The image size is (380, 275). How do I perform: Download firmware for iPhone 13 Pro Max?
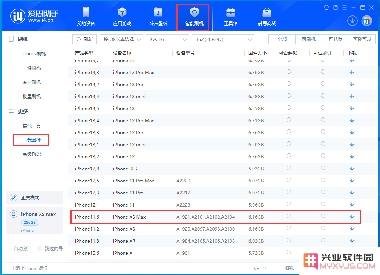pos(352,72)
